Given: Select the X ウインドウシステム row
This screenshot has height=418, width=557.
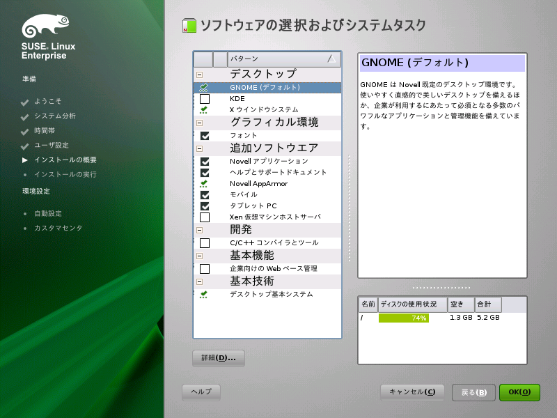Looking at the screenshot, I should [267, 110].
